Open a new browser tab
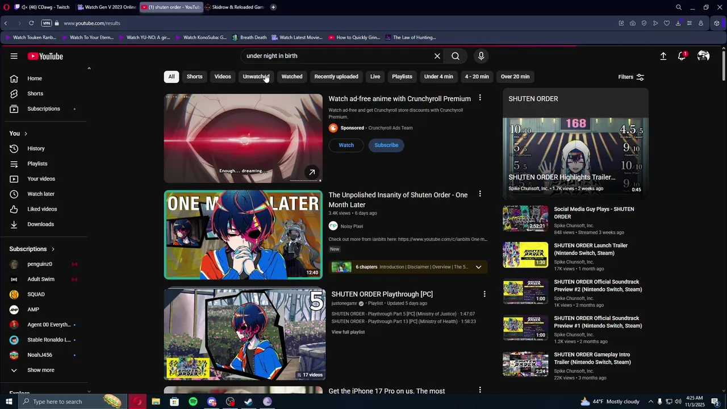Viewport: 727px width, 409px height. tap(273, 7)
